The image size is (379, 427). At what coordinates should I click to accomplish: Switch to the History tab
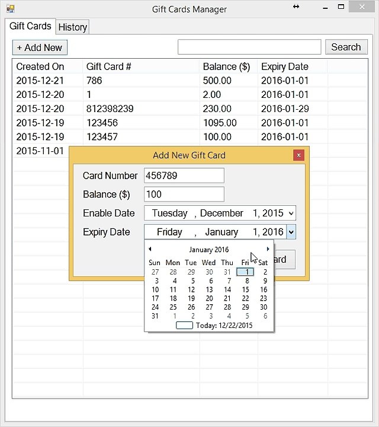73,27
